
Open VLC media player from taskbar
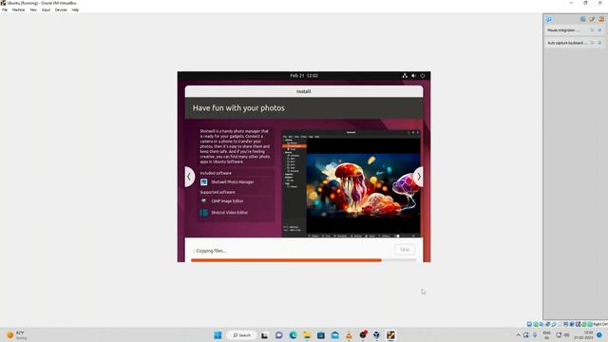(349, 335)
